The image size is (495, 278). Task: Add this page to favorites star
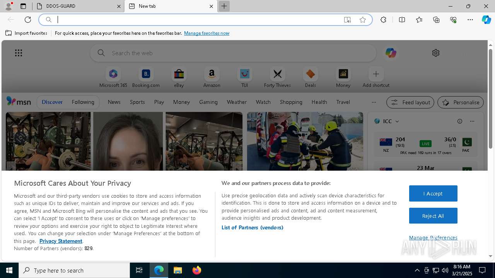coord(363,20)
